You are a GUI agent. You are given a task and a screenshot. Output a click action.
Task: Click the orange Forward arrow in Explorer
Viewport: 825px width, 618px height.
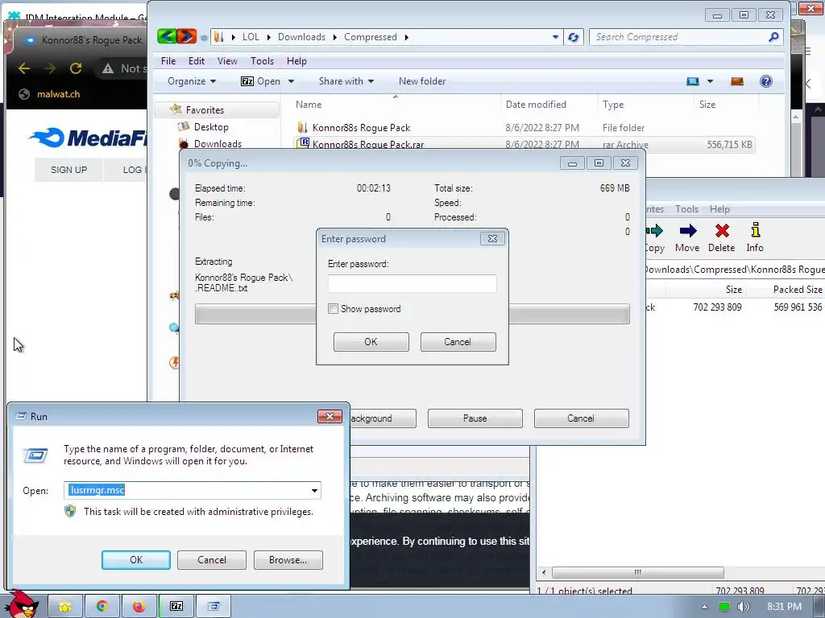186,36
